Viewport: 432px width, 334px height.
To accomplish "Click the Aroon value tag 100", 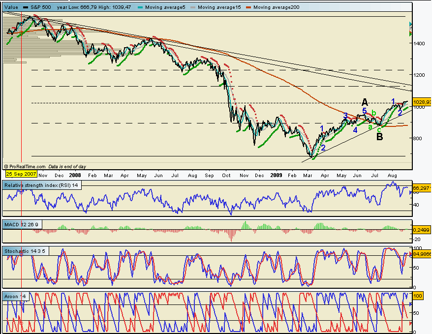I will click(x=418, y=296).
